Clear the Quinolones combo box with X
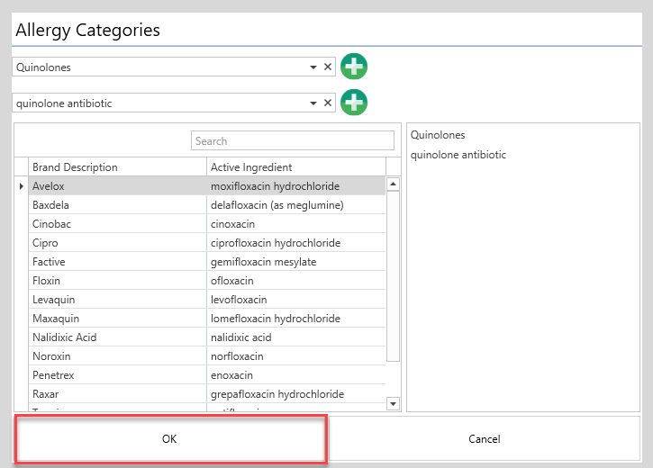The width and height of the screenshot is (653, 468). click(328, 67)
